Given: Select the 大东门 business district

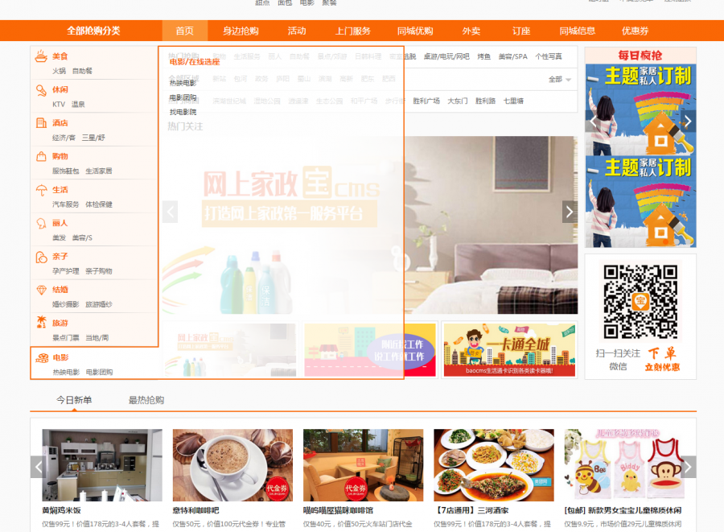Looking at the screenshot, I should [458, 101].
